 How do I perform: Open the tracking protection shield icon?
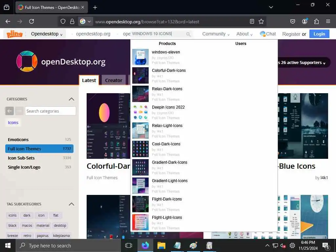[x=63, y=21]
